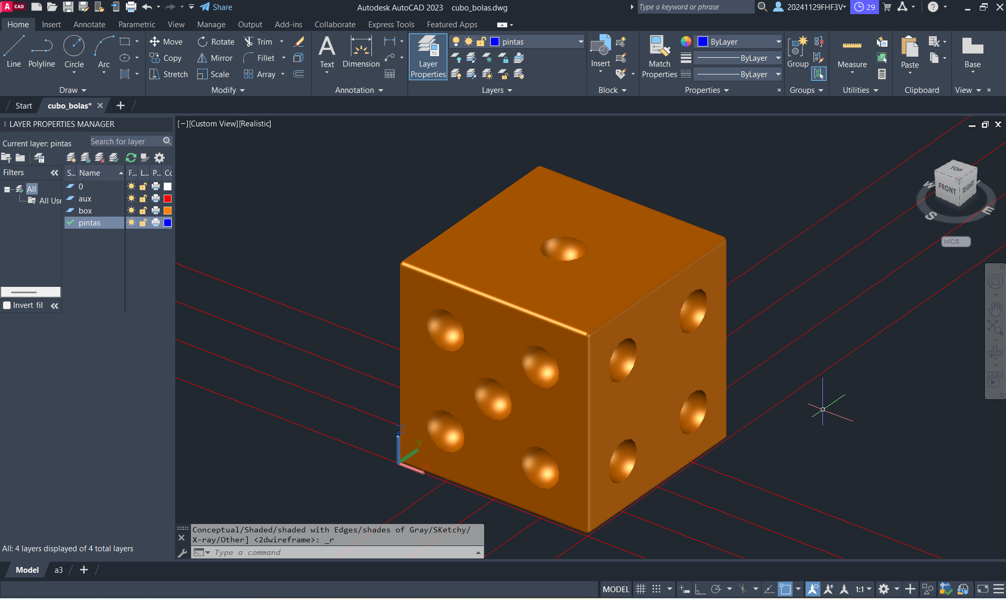This screenshot has width=1006, height=599.
Task: Open the ByLayer object color dropdown
Action: [739, 42]
